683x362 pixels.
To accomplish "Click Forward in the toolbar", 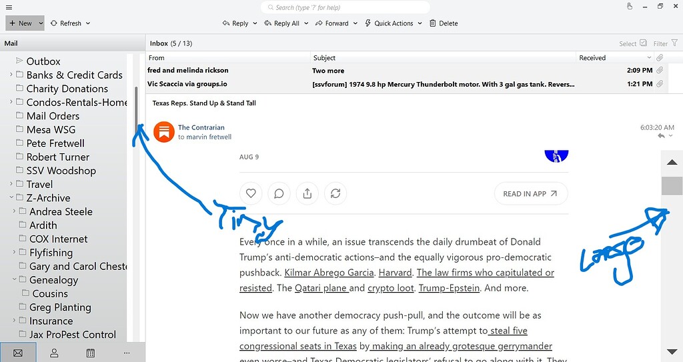I will tap(332, 23).
